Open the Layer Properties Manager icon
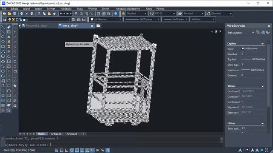Viewport: 273px width, 153px height. click(x=4, y=20)
